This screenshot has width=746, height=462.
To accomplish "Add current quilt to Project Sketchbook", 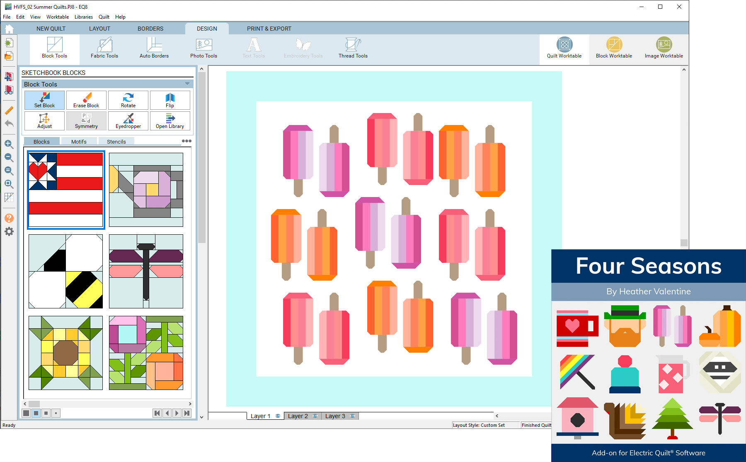I will tap(9, 77).
